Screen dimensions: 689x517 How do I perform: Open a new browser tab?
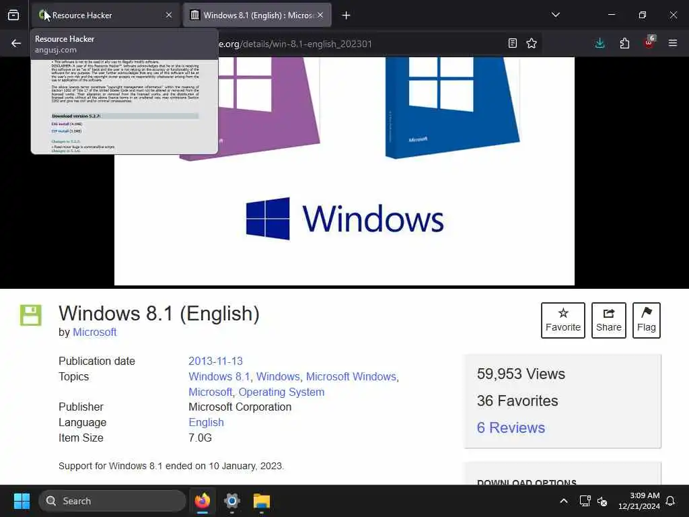347,15
